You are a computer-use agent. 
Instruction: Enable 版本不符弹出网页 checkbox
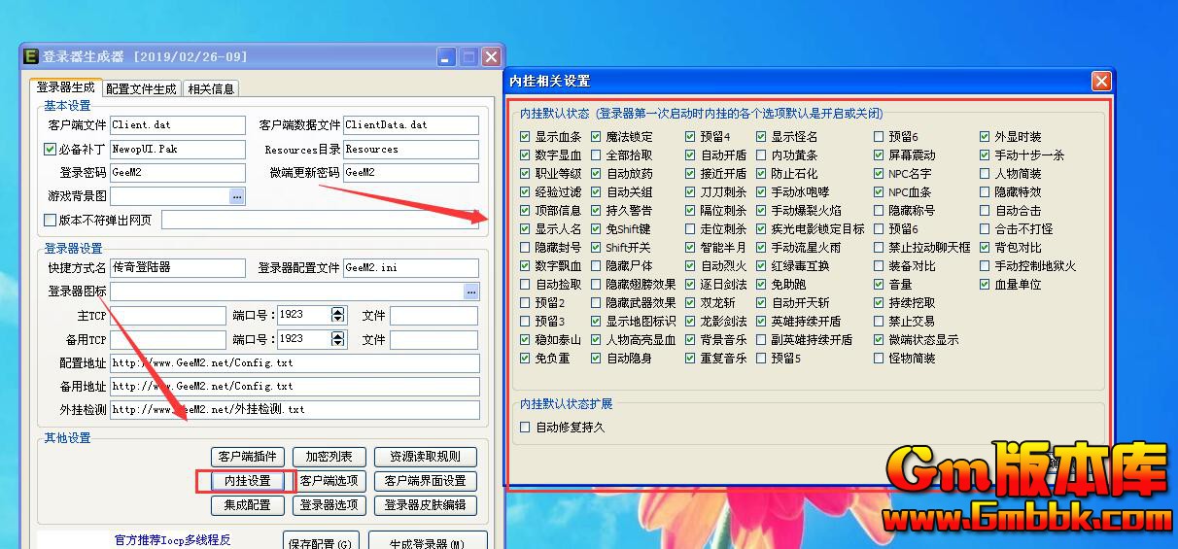click(x=51, y=220)
